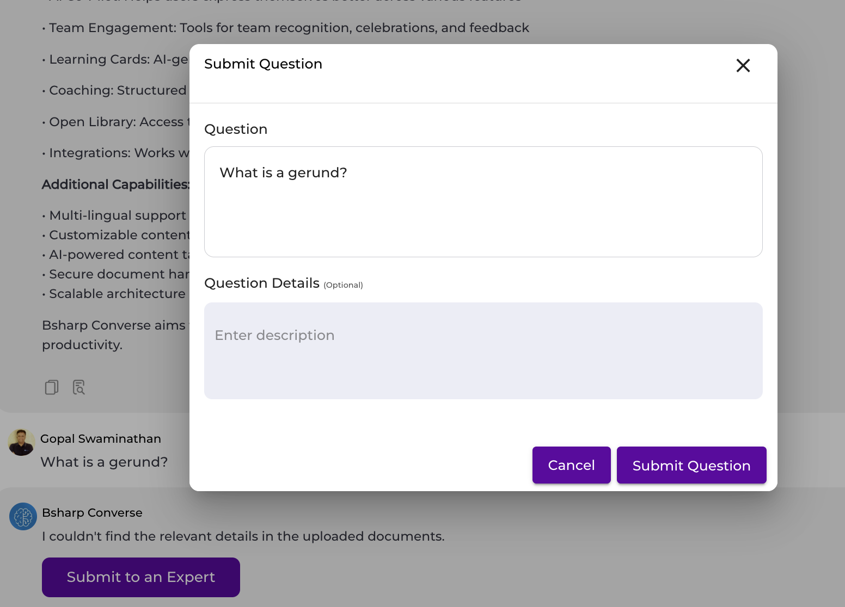Click the 'I couldn't find the relevant details' reply

click(243, 536)
